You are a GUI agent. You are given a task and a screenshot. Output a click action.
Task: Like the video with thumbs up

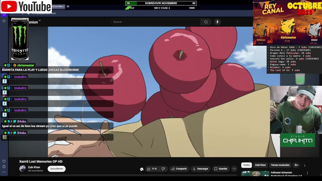(x=149, y=169)
